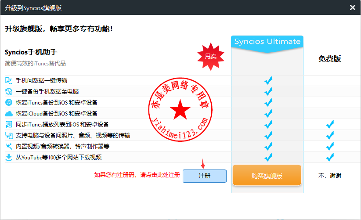
Task: Click the free version checkmark for 同步iTunes播放列表
Action: (330, 124)
